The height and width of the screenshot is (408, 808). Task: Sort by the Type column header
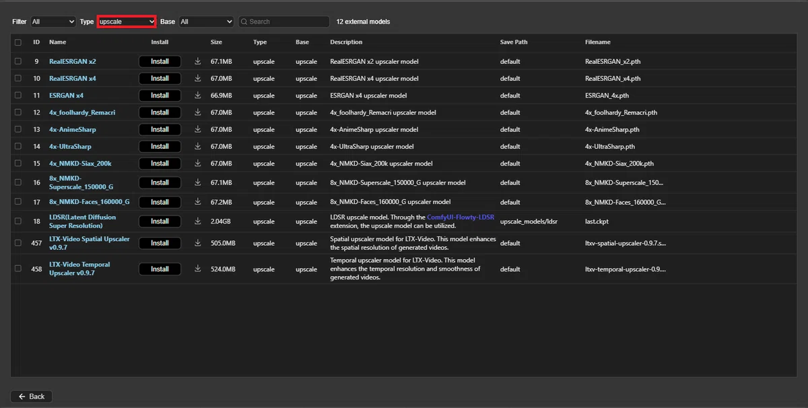click(x=260, y=42)
